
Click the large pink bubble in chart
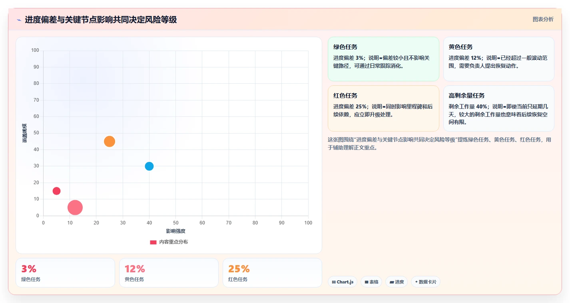coord(75,207)
